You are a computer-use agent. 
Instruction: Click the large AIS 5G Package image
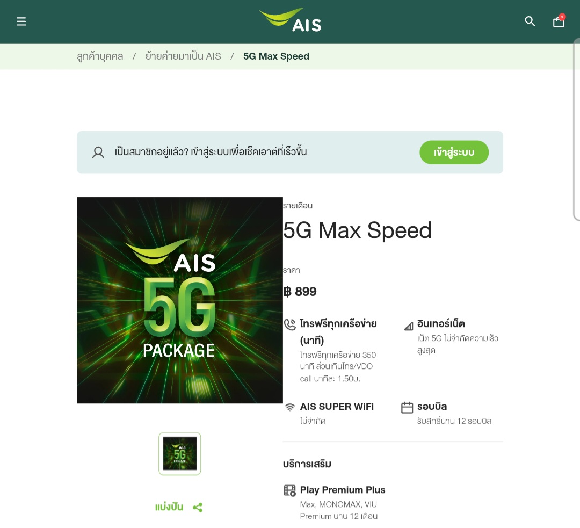point(180,300)
